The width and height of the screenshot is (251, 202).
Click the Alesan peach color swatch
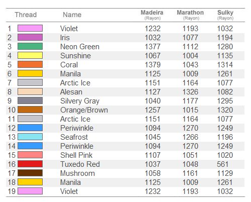pyautogui.click(x=30, y=91)
